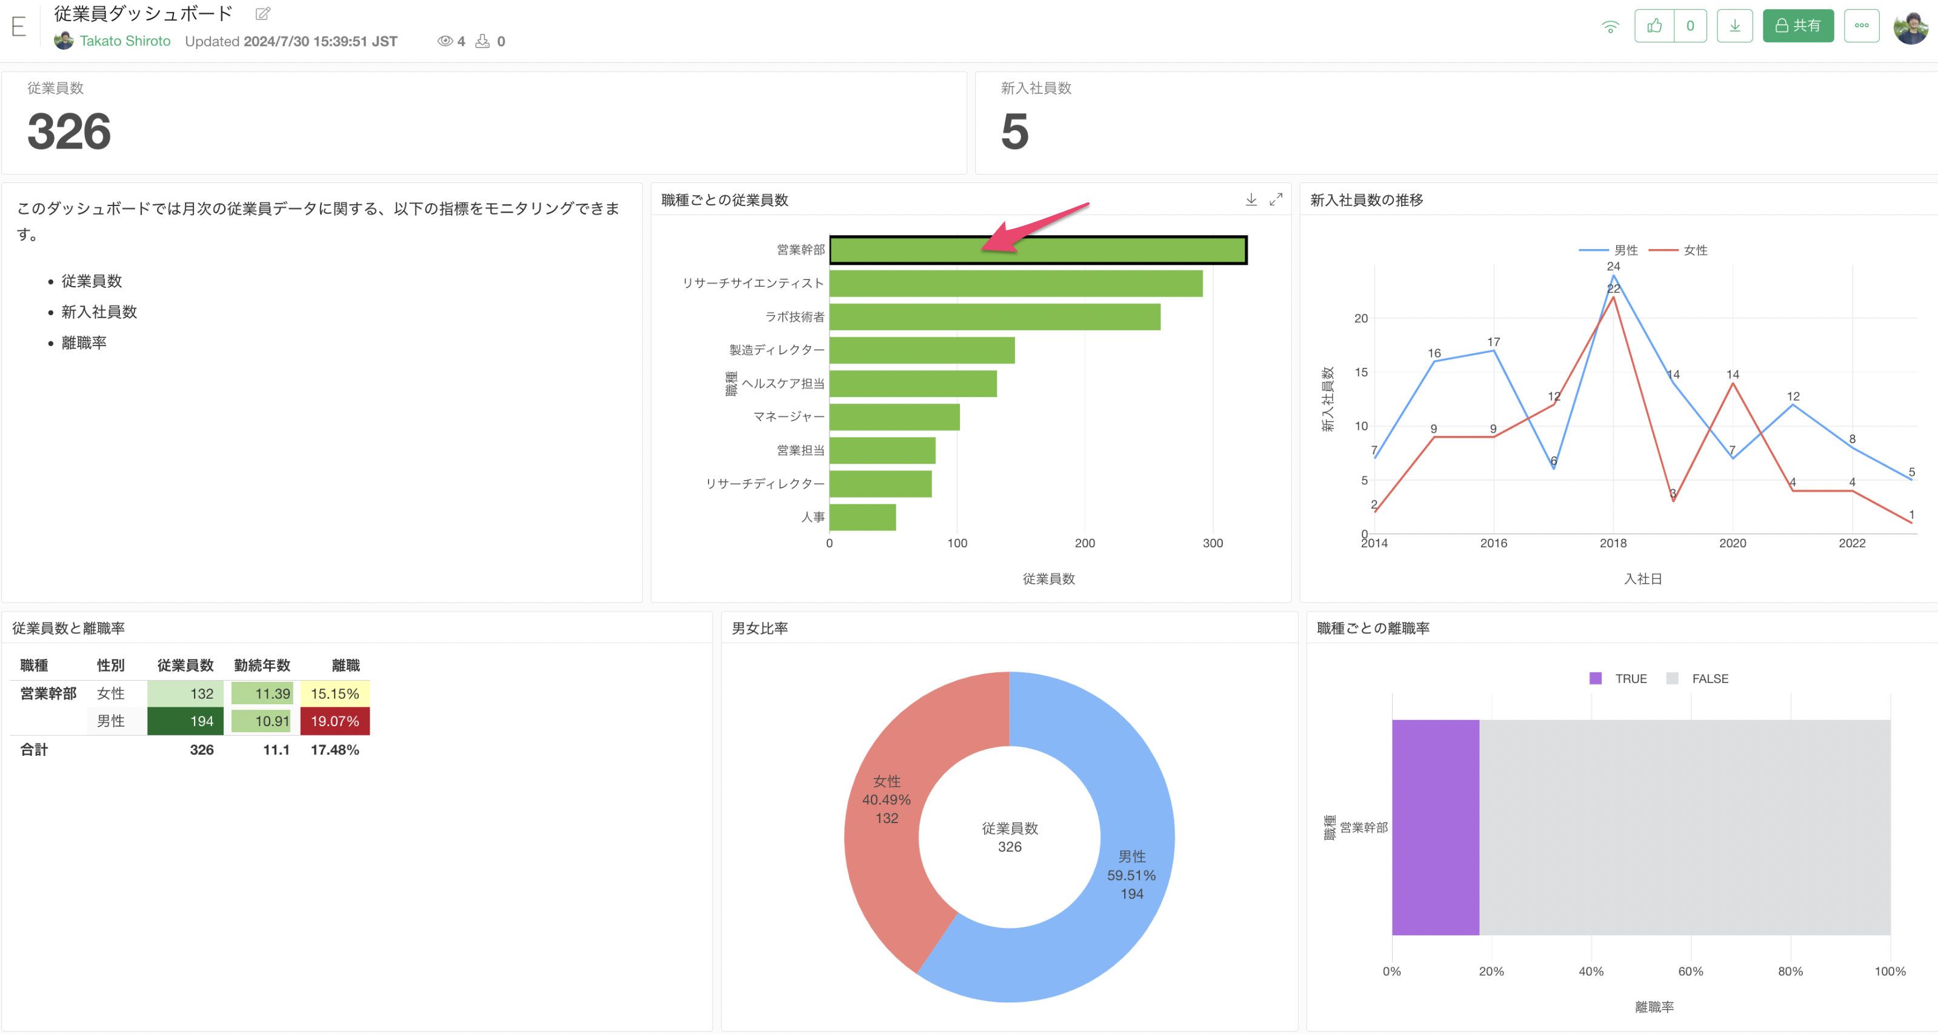Click the 女性 40.49% donut slice
Image resolution: width=1938 pixels, height=1034 pixels.
click(886, 799)
